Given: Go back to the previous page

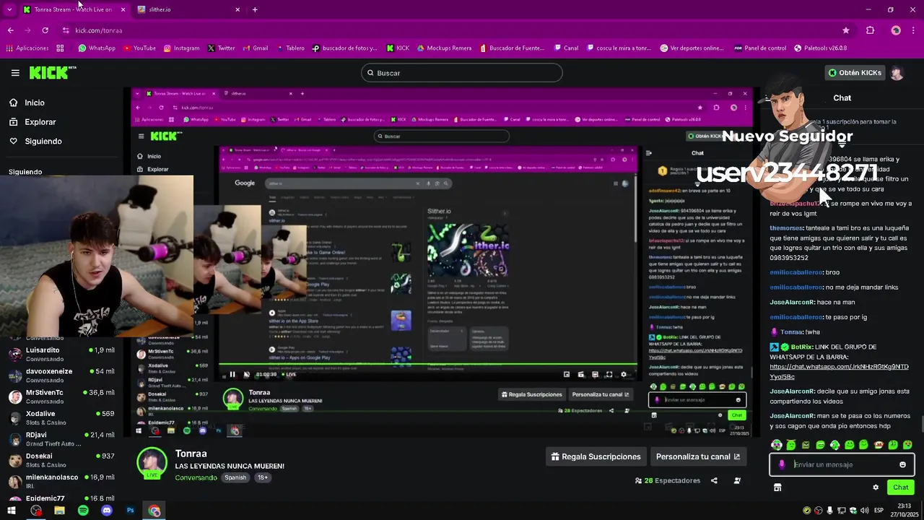Looking at the screenshot, I should (x=11, y=30).
